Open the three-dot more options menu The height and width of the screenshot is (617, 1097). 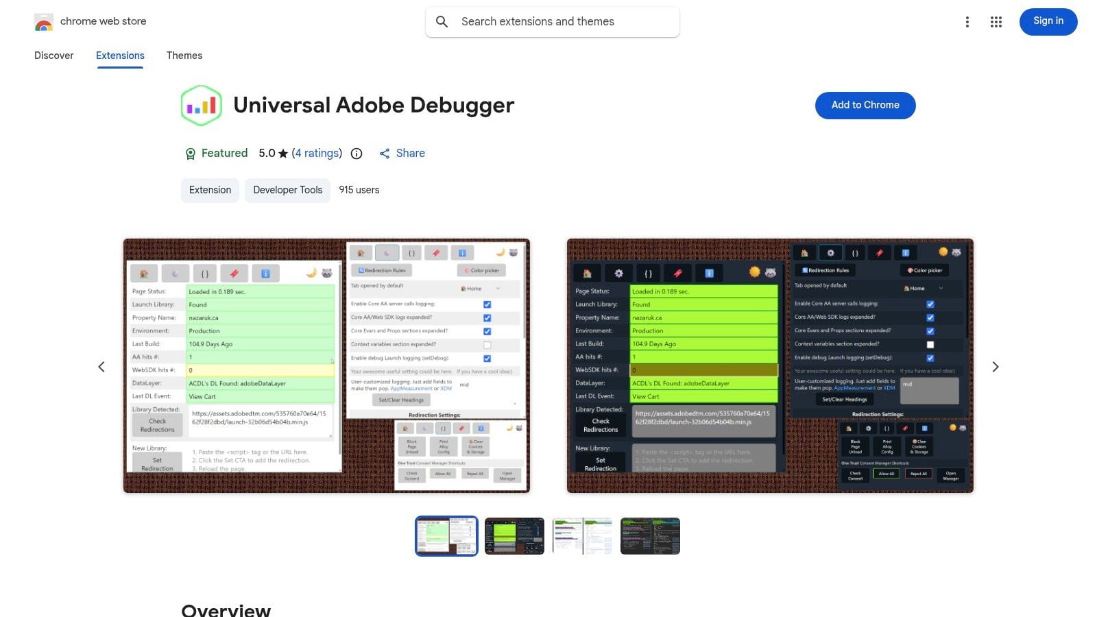pos(967,22)
